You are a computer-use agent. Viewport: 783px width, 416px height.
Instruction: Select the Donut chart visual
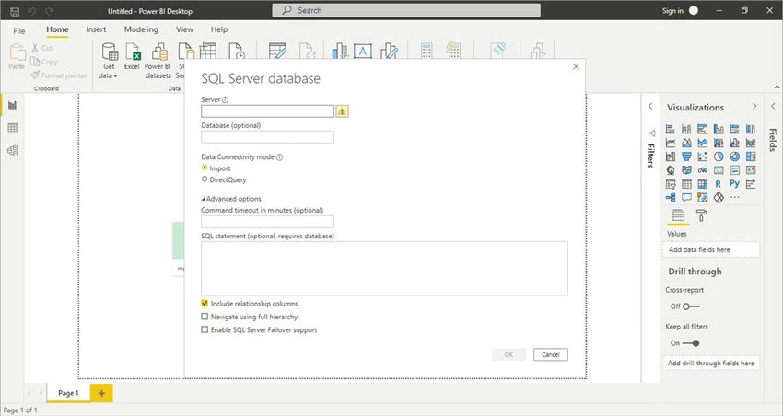point(734,156)
